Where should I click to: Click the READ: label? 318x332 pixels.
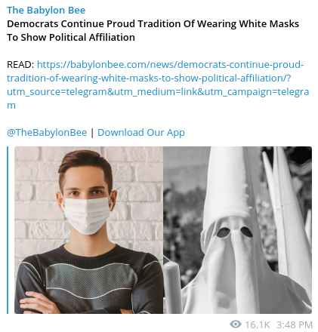[x=20, y=65]
